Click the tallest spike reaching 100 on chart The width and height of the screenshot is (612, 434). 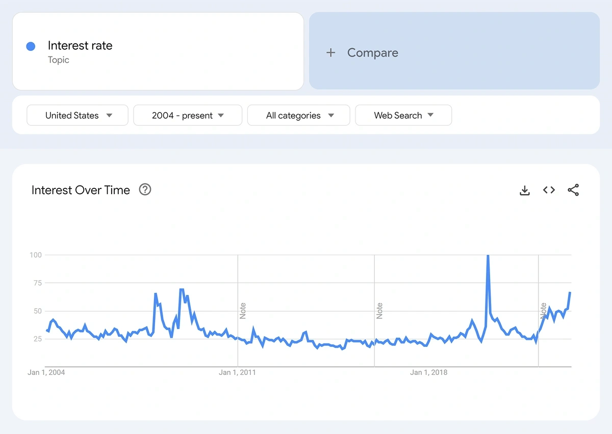pos(488,256)
